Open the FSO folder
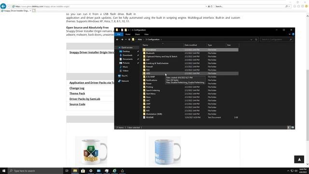This screenshot has height=174, width=309. coord(148,70)
